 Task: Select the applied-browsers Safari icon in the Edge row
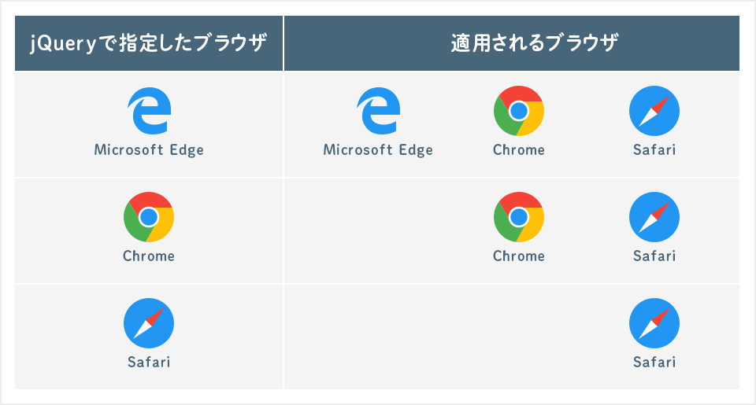click(x=654, y=111)
